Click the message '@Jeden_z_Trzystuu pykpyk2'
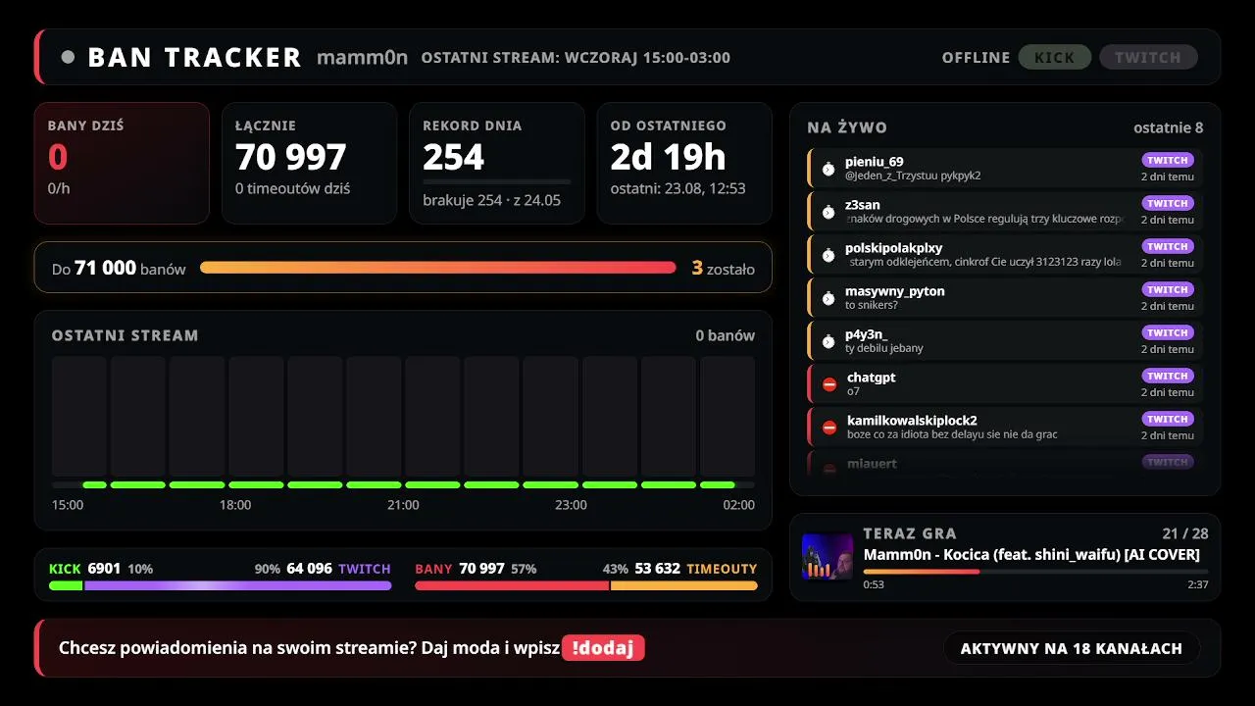The width and height of the screenshot is (1255, 706). (x=913, y=176)
